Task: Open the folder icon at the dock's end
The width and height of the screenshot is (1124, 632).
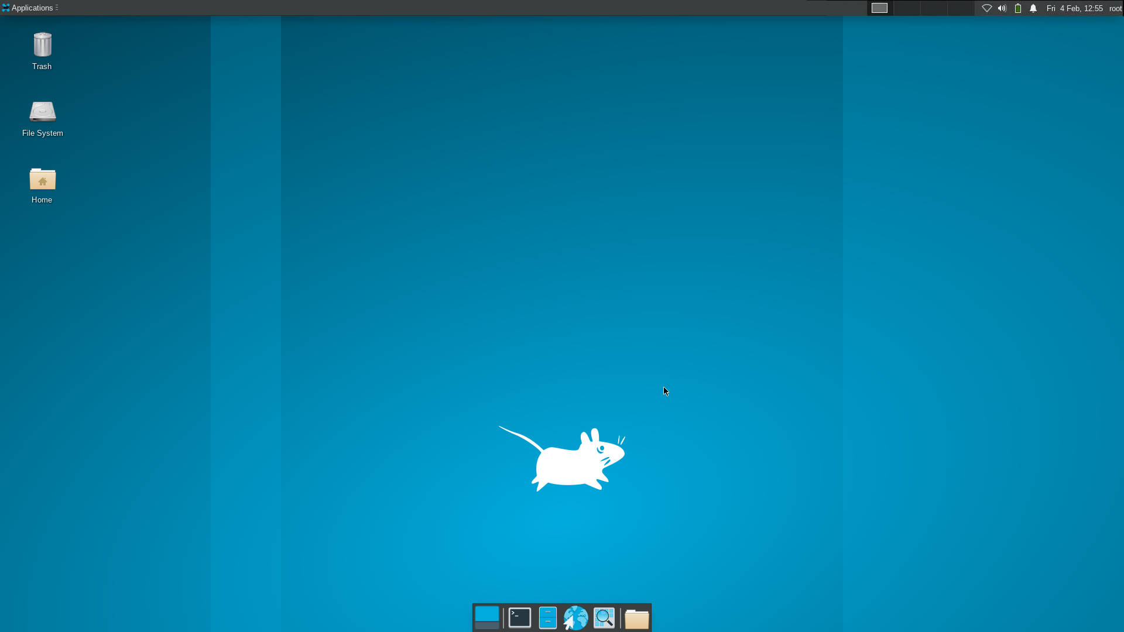Action: 637,619
